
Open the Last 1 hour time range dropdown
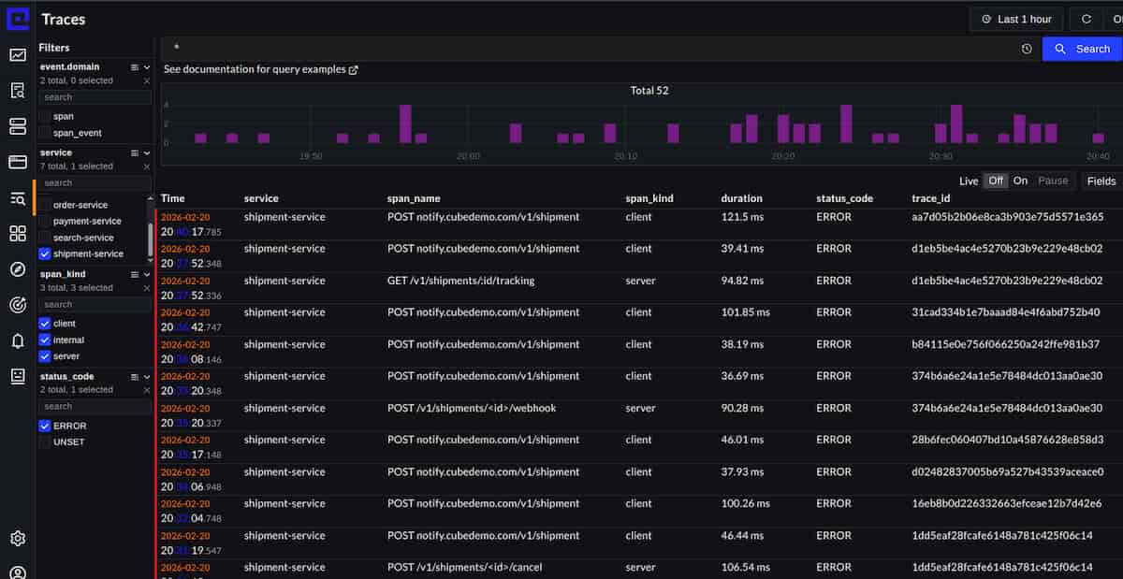tap(1016, 19)
